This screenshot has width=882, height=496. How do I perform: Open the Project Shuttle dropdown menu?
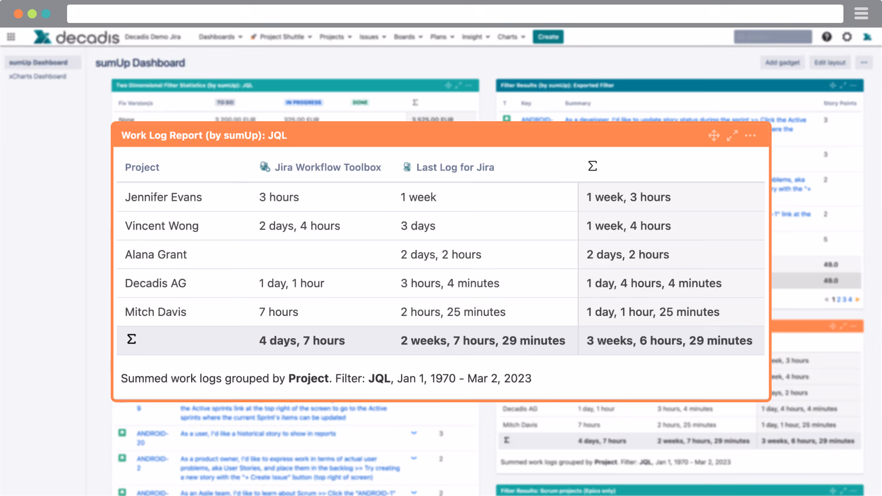point(282,37)
